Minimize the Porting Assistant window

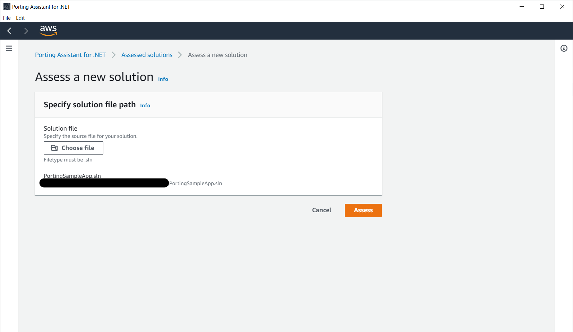(x=522, y=7)
